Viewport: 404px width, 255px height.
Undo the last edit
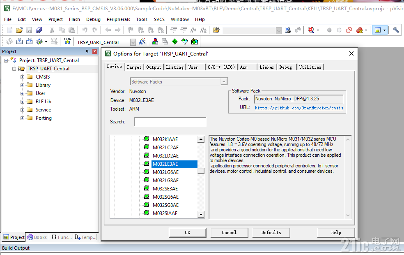85,30
